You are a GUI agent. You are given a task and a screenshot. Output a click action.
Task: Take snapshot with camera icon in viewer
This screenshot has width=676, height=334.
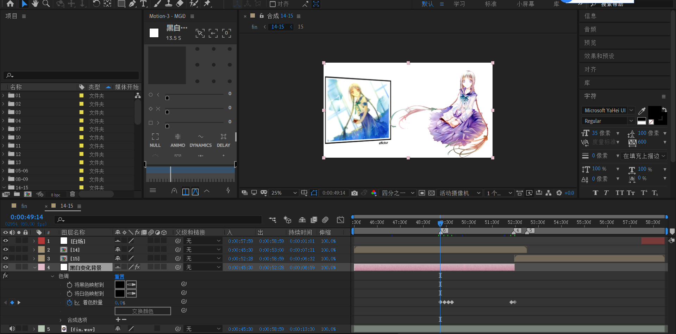355,193
